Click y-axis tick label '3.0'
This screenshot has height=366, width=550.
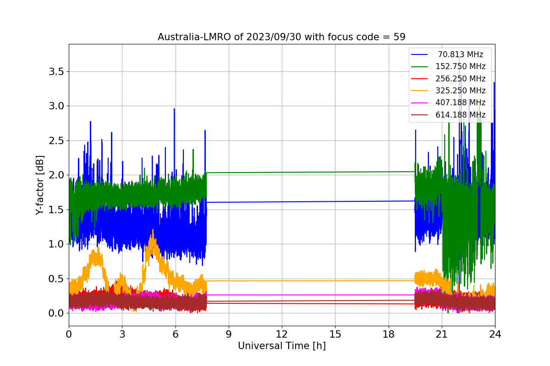pyautogui.click(x=56, y=106)
